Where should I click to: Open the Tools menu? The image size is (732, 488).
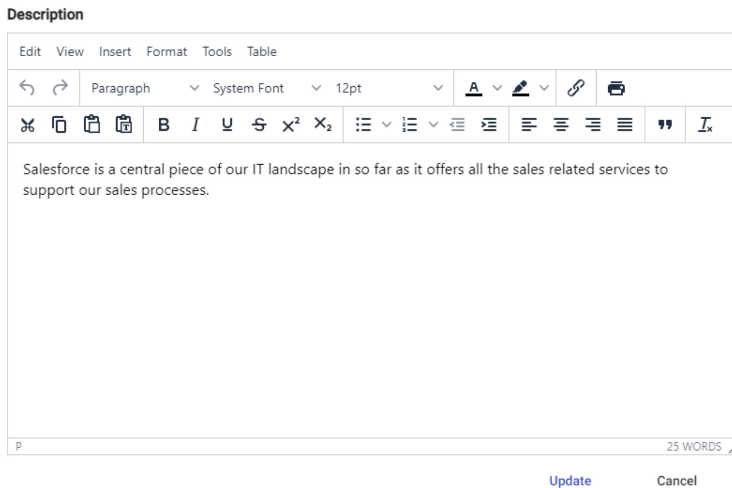(x=217, y=52)
